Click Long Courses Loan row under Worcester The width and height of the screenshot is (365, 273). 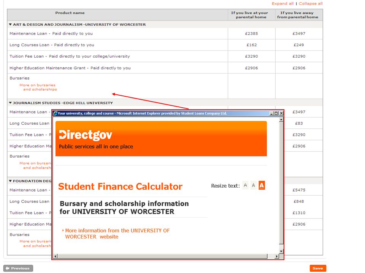coord(165,45)
